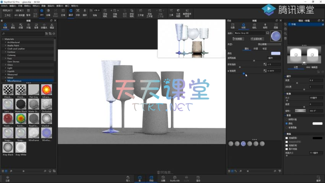
Task: Expand the Roughness parameter disclosure triangle
Action: (x=229, y=71)
